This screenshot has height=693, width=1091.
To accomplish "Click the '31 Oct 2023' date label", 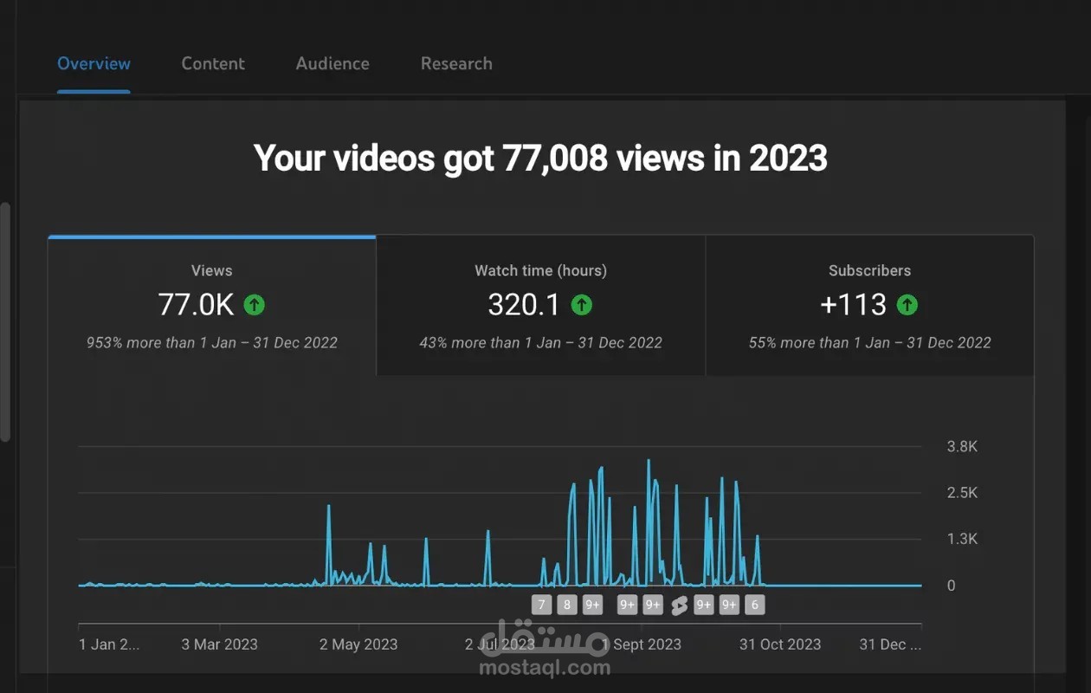I will pyautogui.click(x=780, y=644).
